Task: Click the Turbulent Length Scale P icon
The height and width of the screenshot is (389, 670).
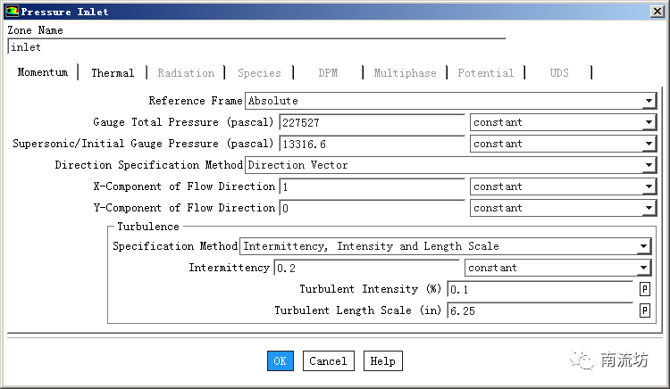Action: pyautogui.click(x=645, y=310)
